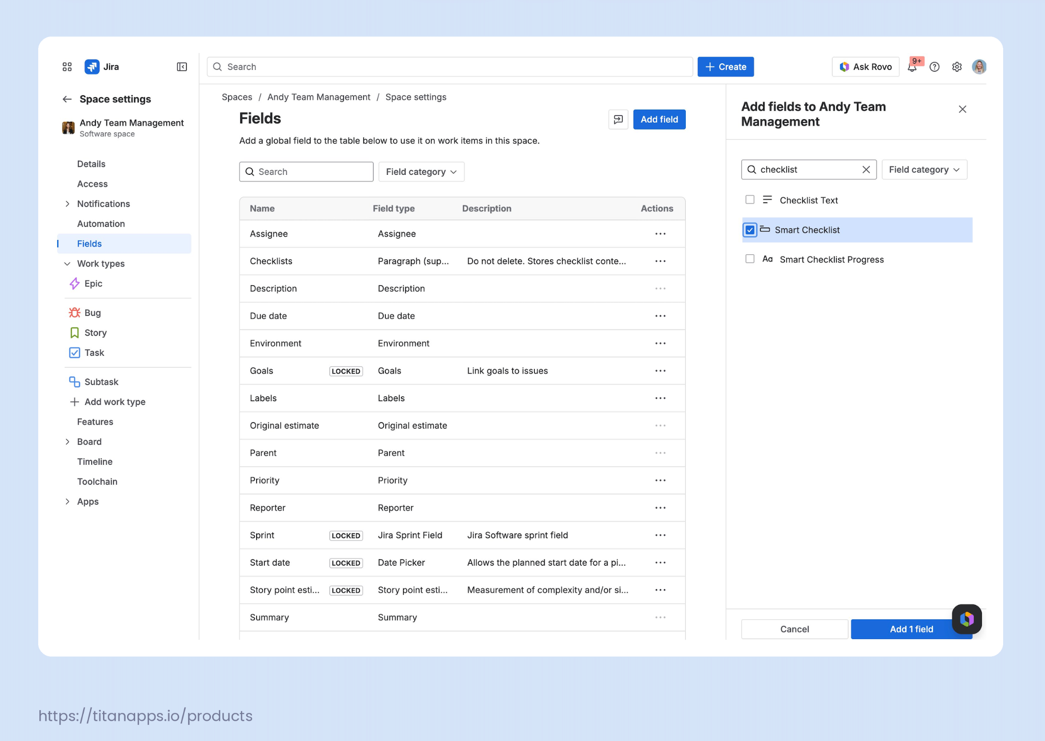
Task: Expand the Apps section
Action: coord(67,501)
